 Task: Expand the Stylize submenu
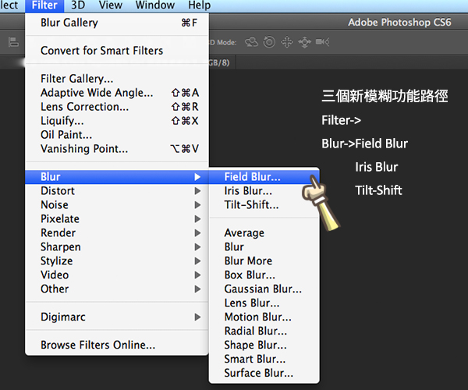117,261
